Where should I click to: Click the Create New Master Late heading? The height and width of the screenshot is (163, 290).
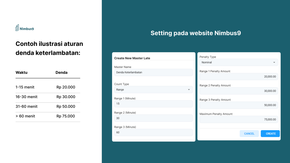point(132,58)
